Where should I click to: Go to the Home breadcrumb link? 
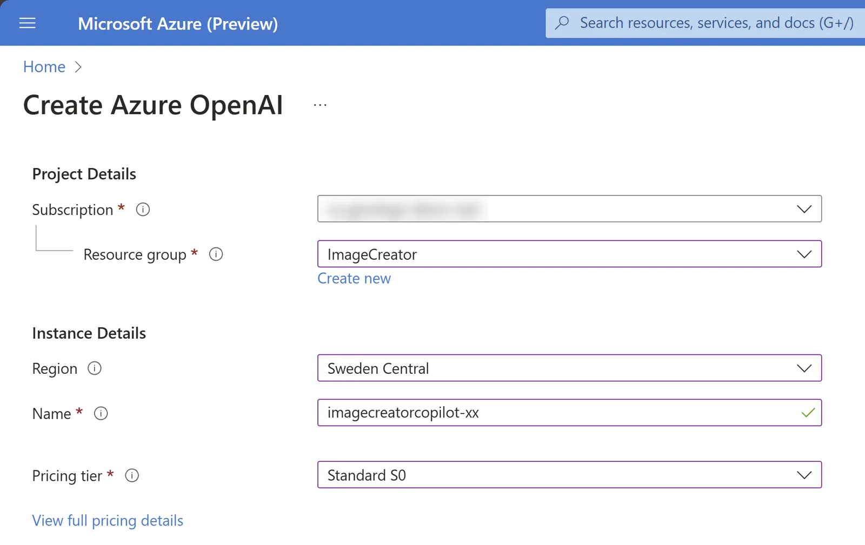pyautogui.click(x=44, y=66)
